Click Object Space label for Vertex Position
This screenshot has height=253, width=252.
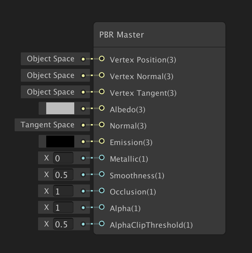[x=51, y=59]
